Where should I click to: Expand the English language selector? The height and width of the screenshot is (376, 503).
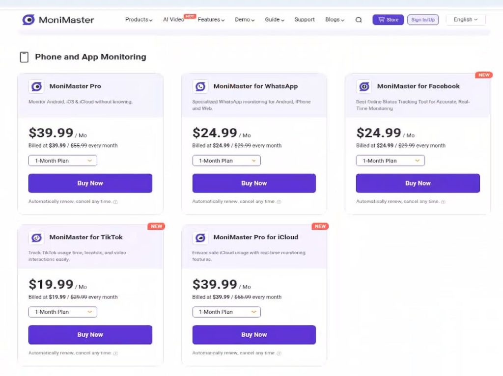pyautogui.click(x=466, y=20)
